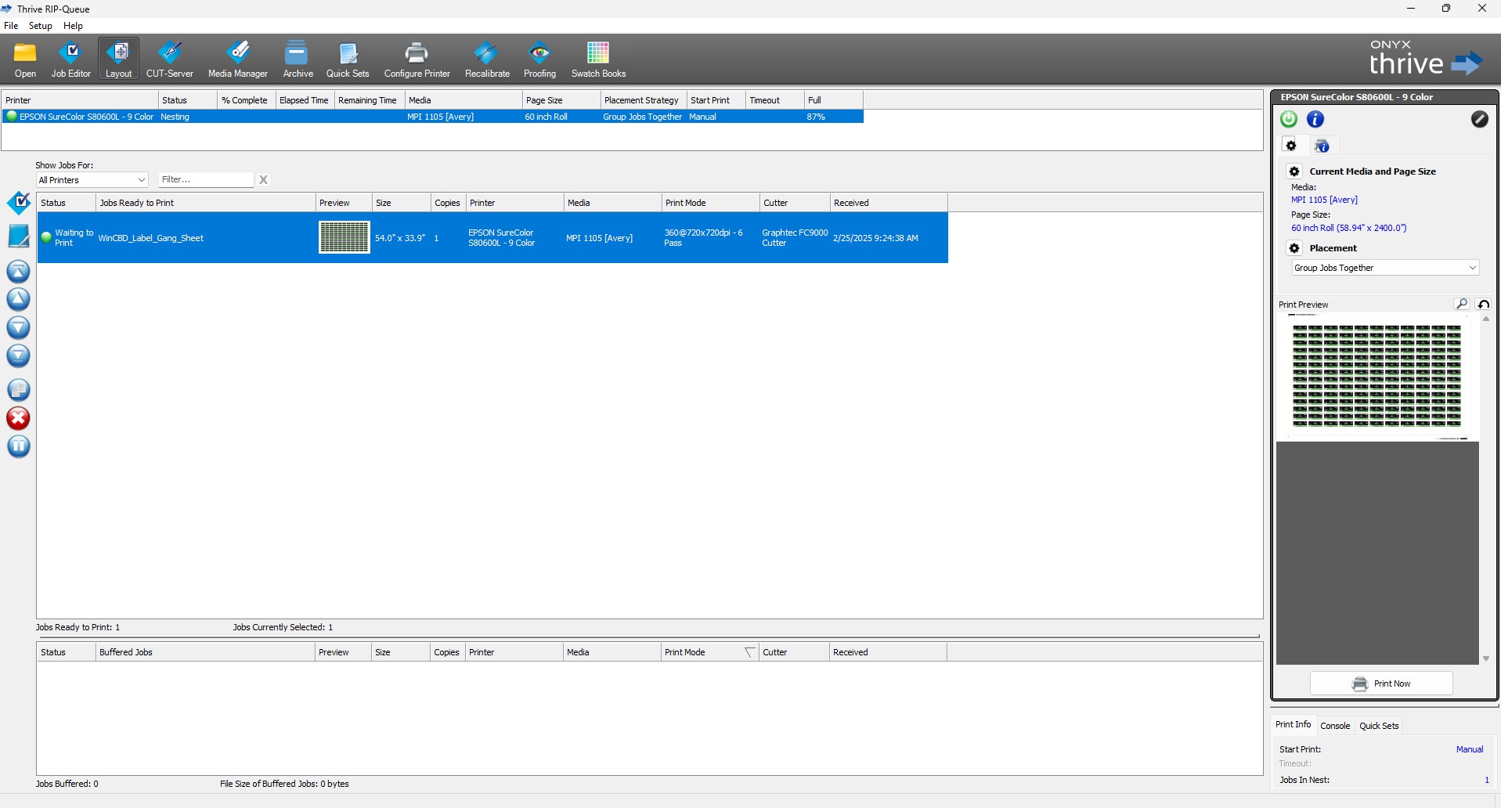The height and width of the screenshot is (808, 1501).
Task: Sort by Jobs Ready to Print column header
Action: coord(205,203)
